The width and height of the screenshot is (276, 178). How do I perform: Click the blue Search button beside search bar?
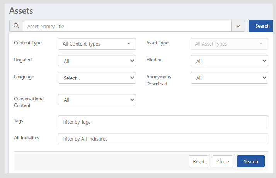pyautogui.click(x=262, y=26)
